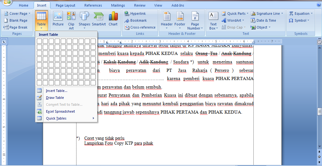Go to previous page button
Image resolution: width=322 pixels, height=166 pixels.
pyautogui.click(x=319, y=152)
